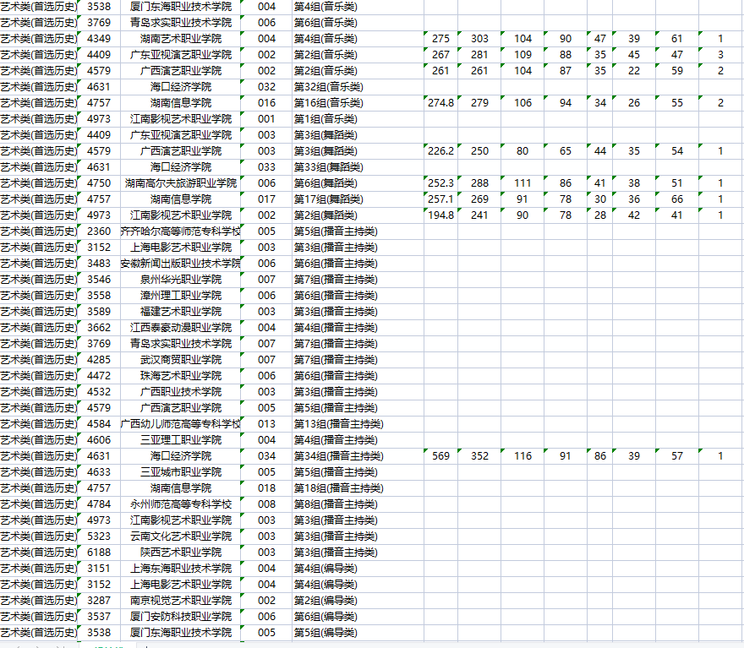Select the 湖南高尔夫旅游职业学院 cell

coord(180,183)
